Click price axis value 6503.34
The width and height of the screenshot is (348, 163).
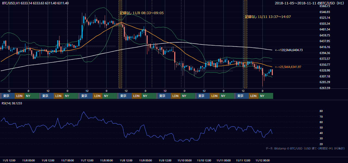pos(325,24)
